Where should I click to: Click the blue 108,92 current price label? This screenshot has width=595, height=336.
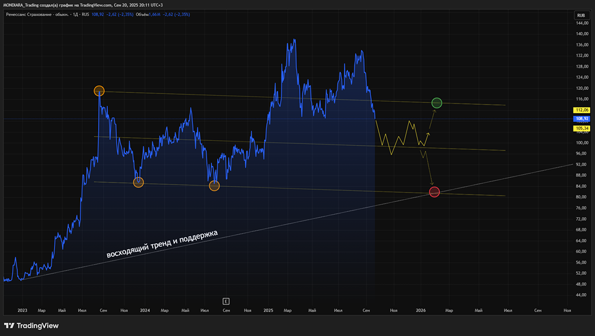[581, 118]
